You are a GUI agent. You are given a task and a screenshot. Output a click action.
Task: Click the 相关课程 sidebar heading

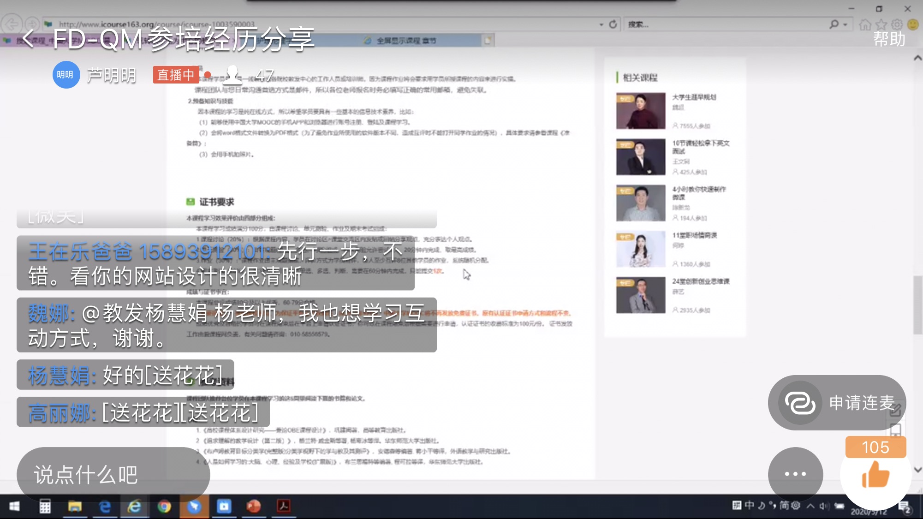point(640,78)
